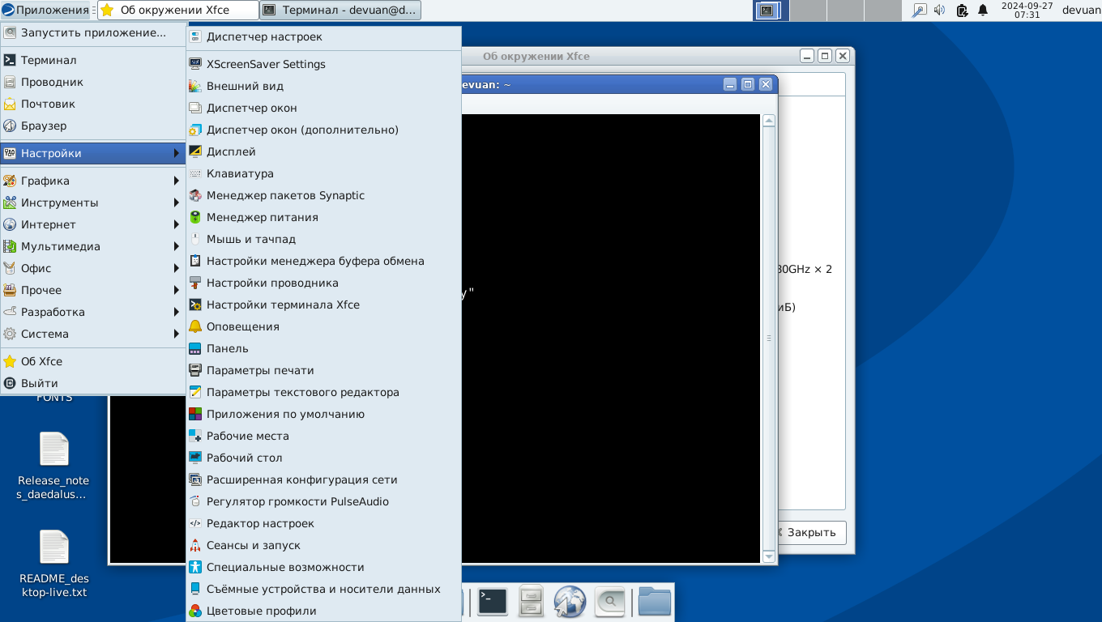This screenshot has width=1102, height=622.
Task: Click power manager battery tray icon
Action: 962,11
